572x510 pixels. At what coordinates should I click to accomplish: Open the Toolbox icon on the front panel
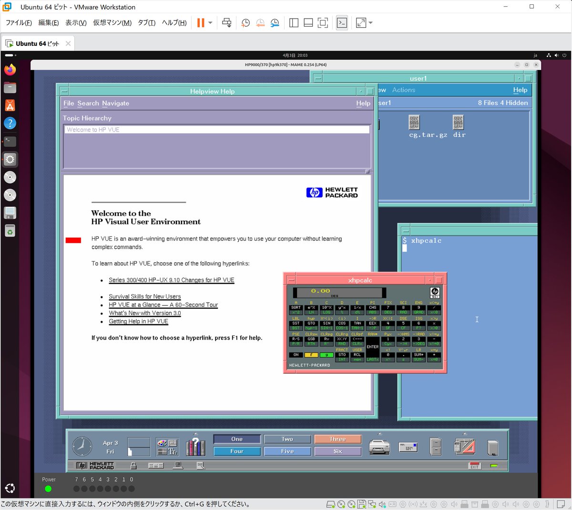click(x=464, y=447)
